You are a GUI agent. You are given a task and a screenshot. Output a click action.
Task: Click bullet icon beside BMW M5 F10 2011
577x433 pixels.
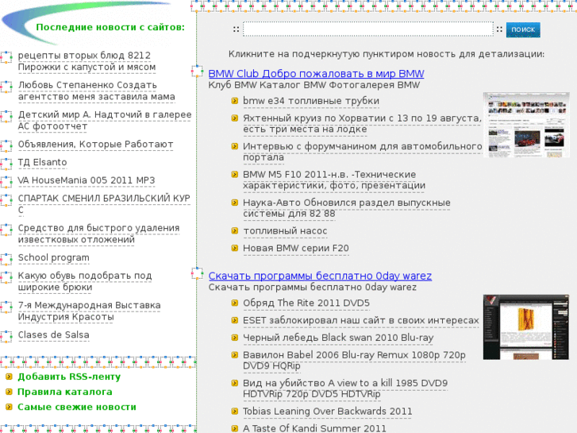pyautogui.click(x=235, y=174)
